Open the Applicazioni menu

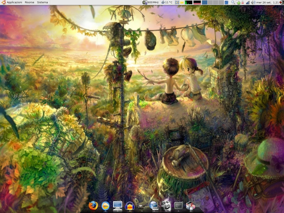pos(14,2)
